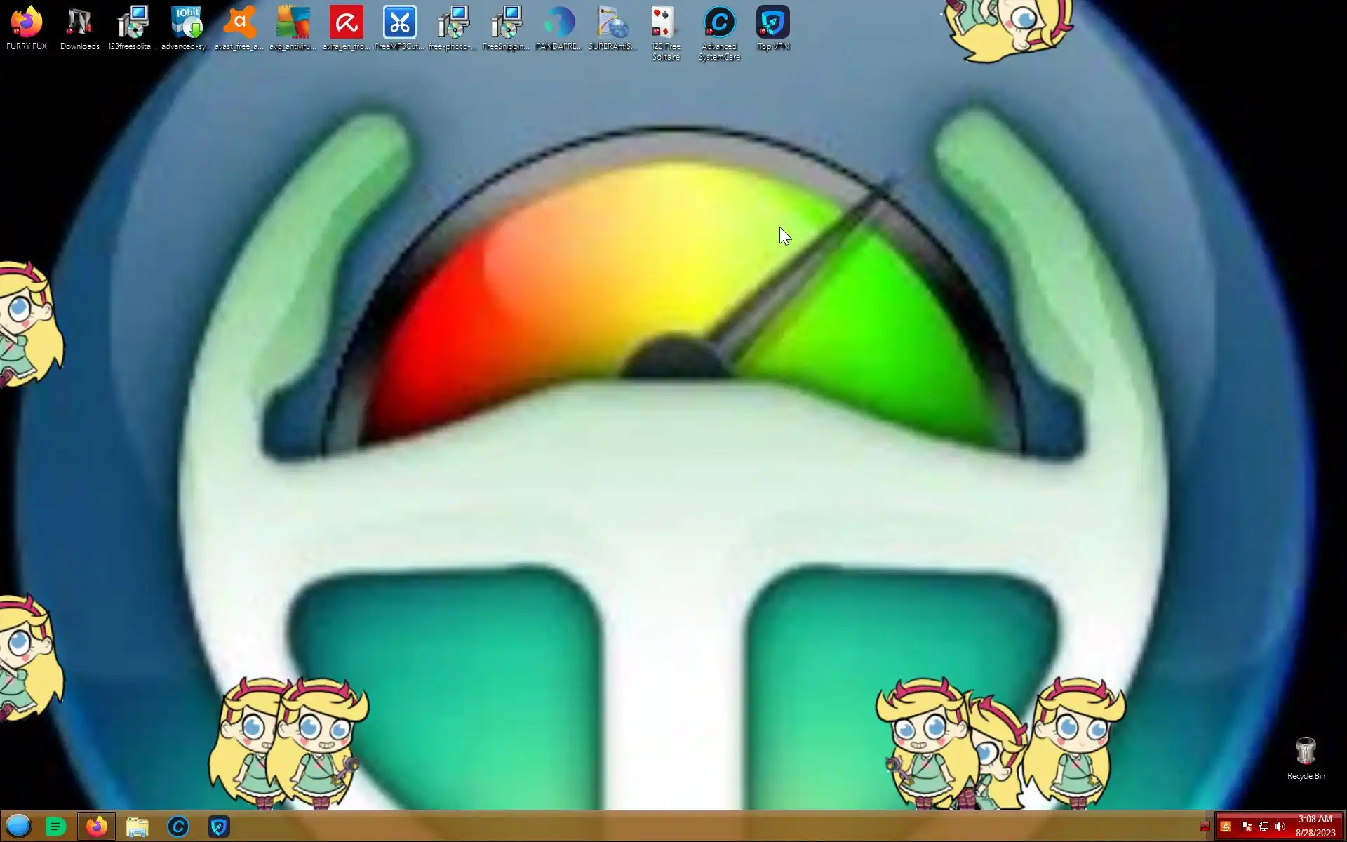Open the 123 Free Solitaire shortcut

(x=665, y=23)
